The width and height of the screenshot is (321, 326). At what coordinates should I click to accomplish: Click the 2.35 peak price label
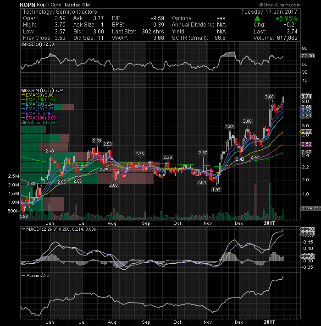click(x=139, y=153)
